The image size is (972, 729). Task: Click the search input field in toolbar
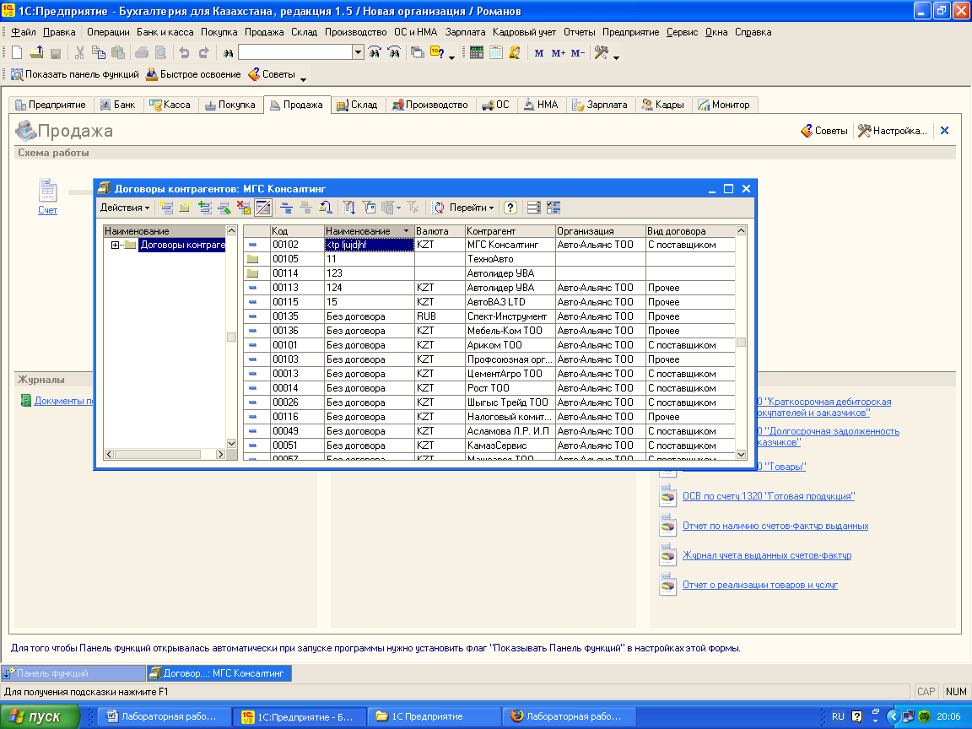click(295, 52)
